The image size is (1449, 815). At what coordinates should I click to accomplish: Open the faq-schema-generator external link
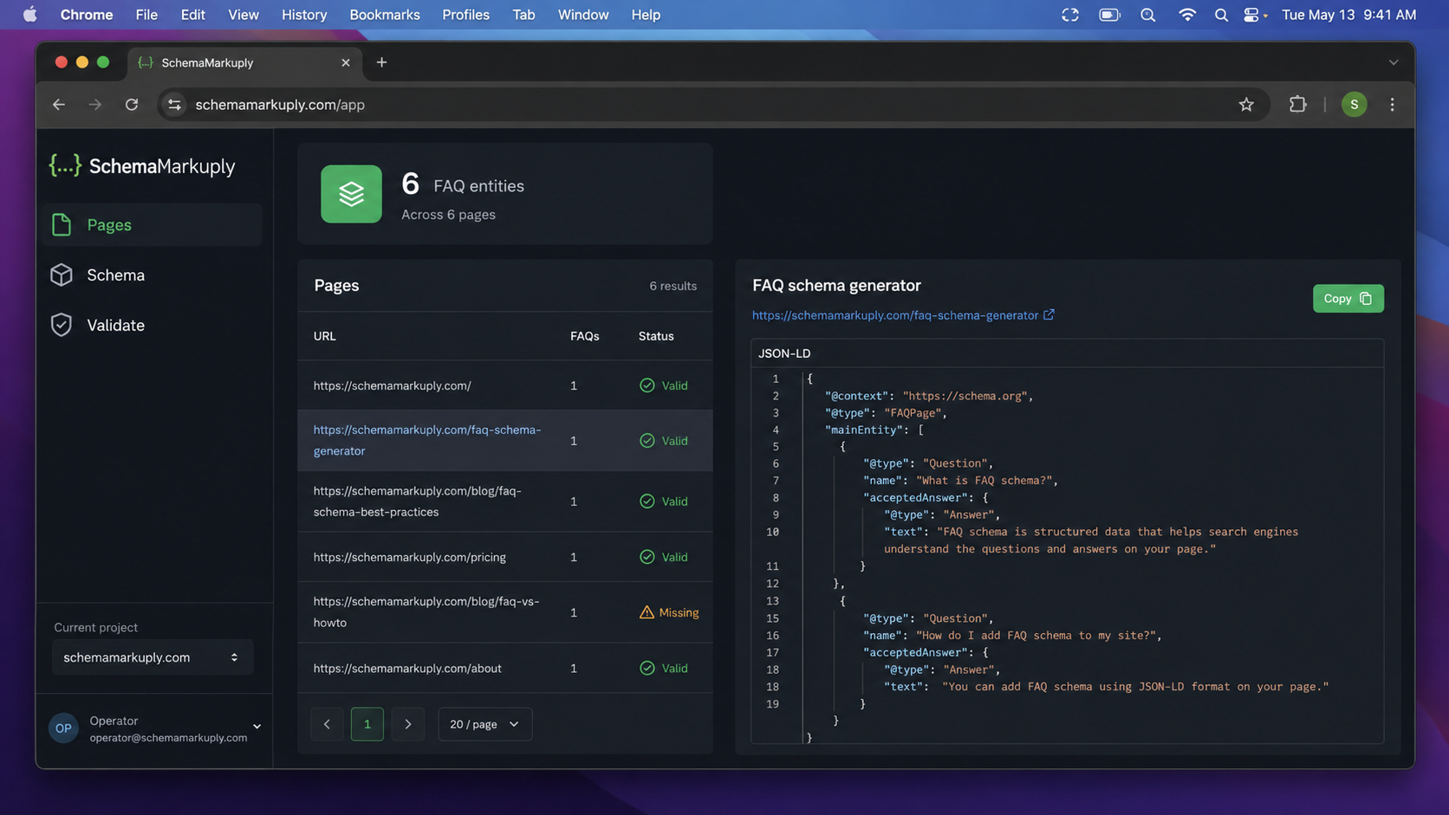[x=895, y=315]
